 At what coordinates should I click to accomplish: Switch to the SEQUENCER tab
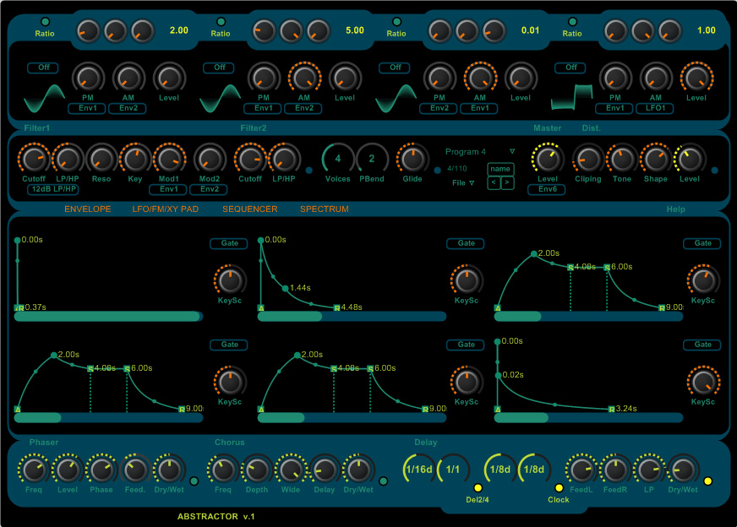point(250,209)
